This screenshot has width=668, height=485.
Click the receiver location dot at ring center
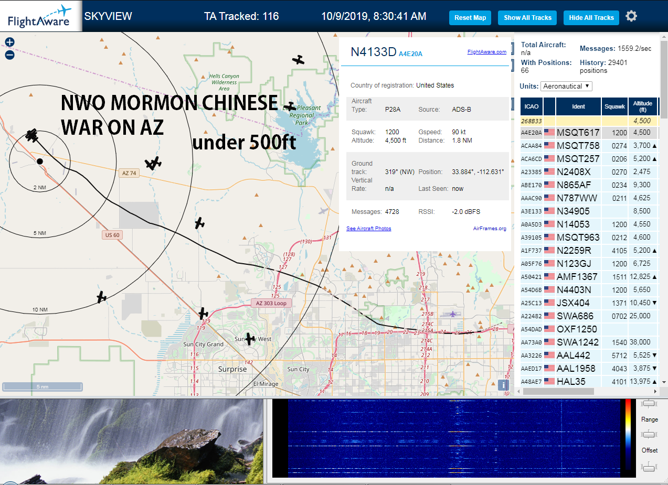[39, 161]
